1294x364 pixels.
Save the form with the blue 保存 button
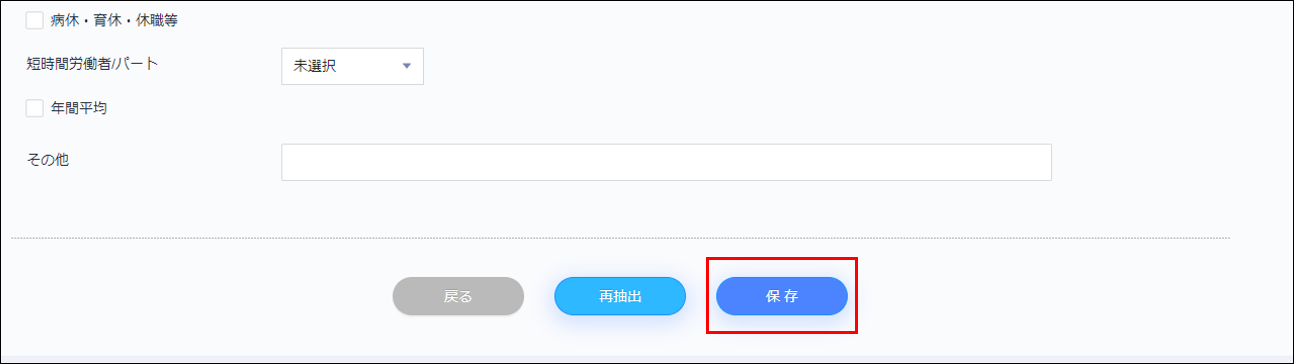(782, 296)
